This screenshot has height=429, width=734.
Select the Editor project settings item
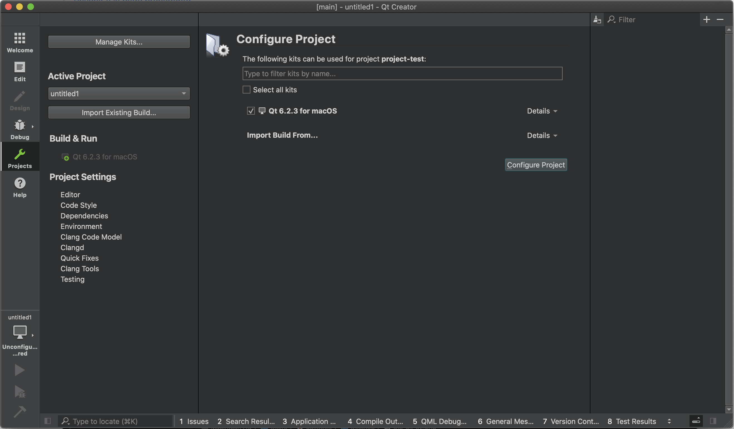pyautogui.click(x=70, y=194)
